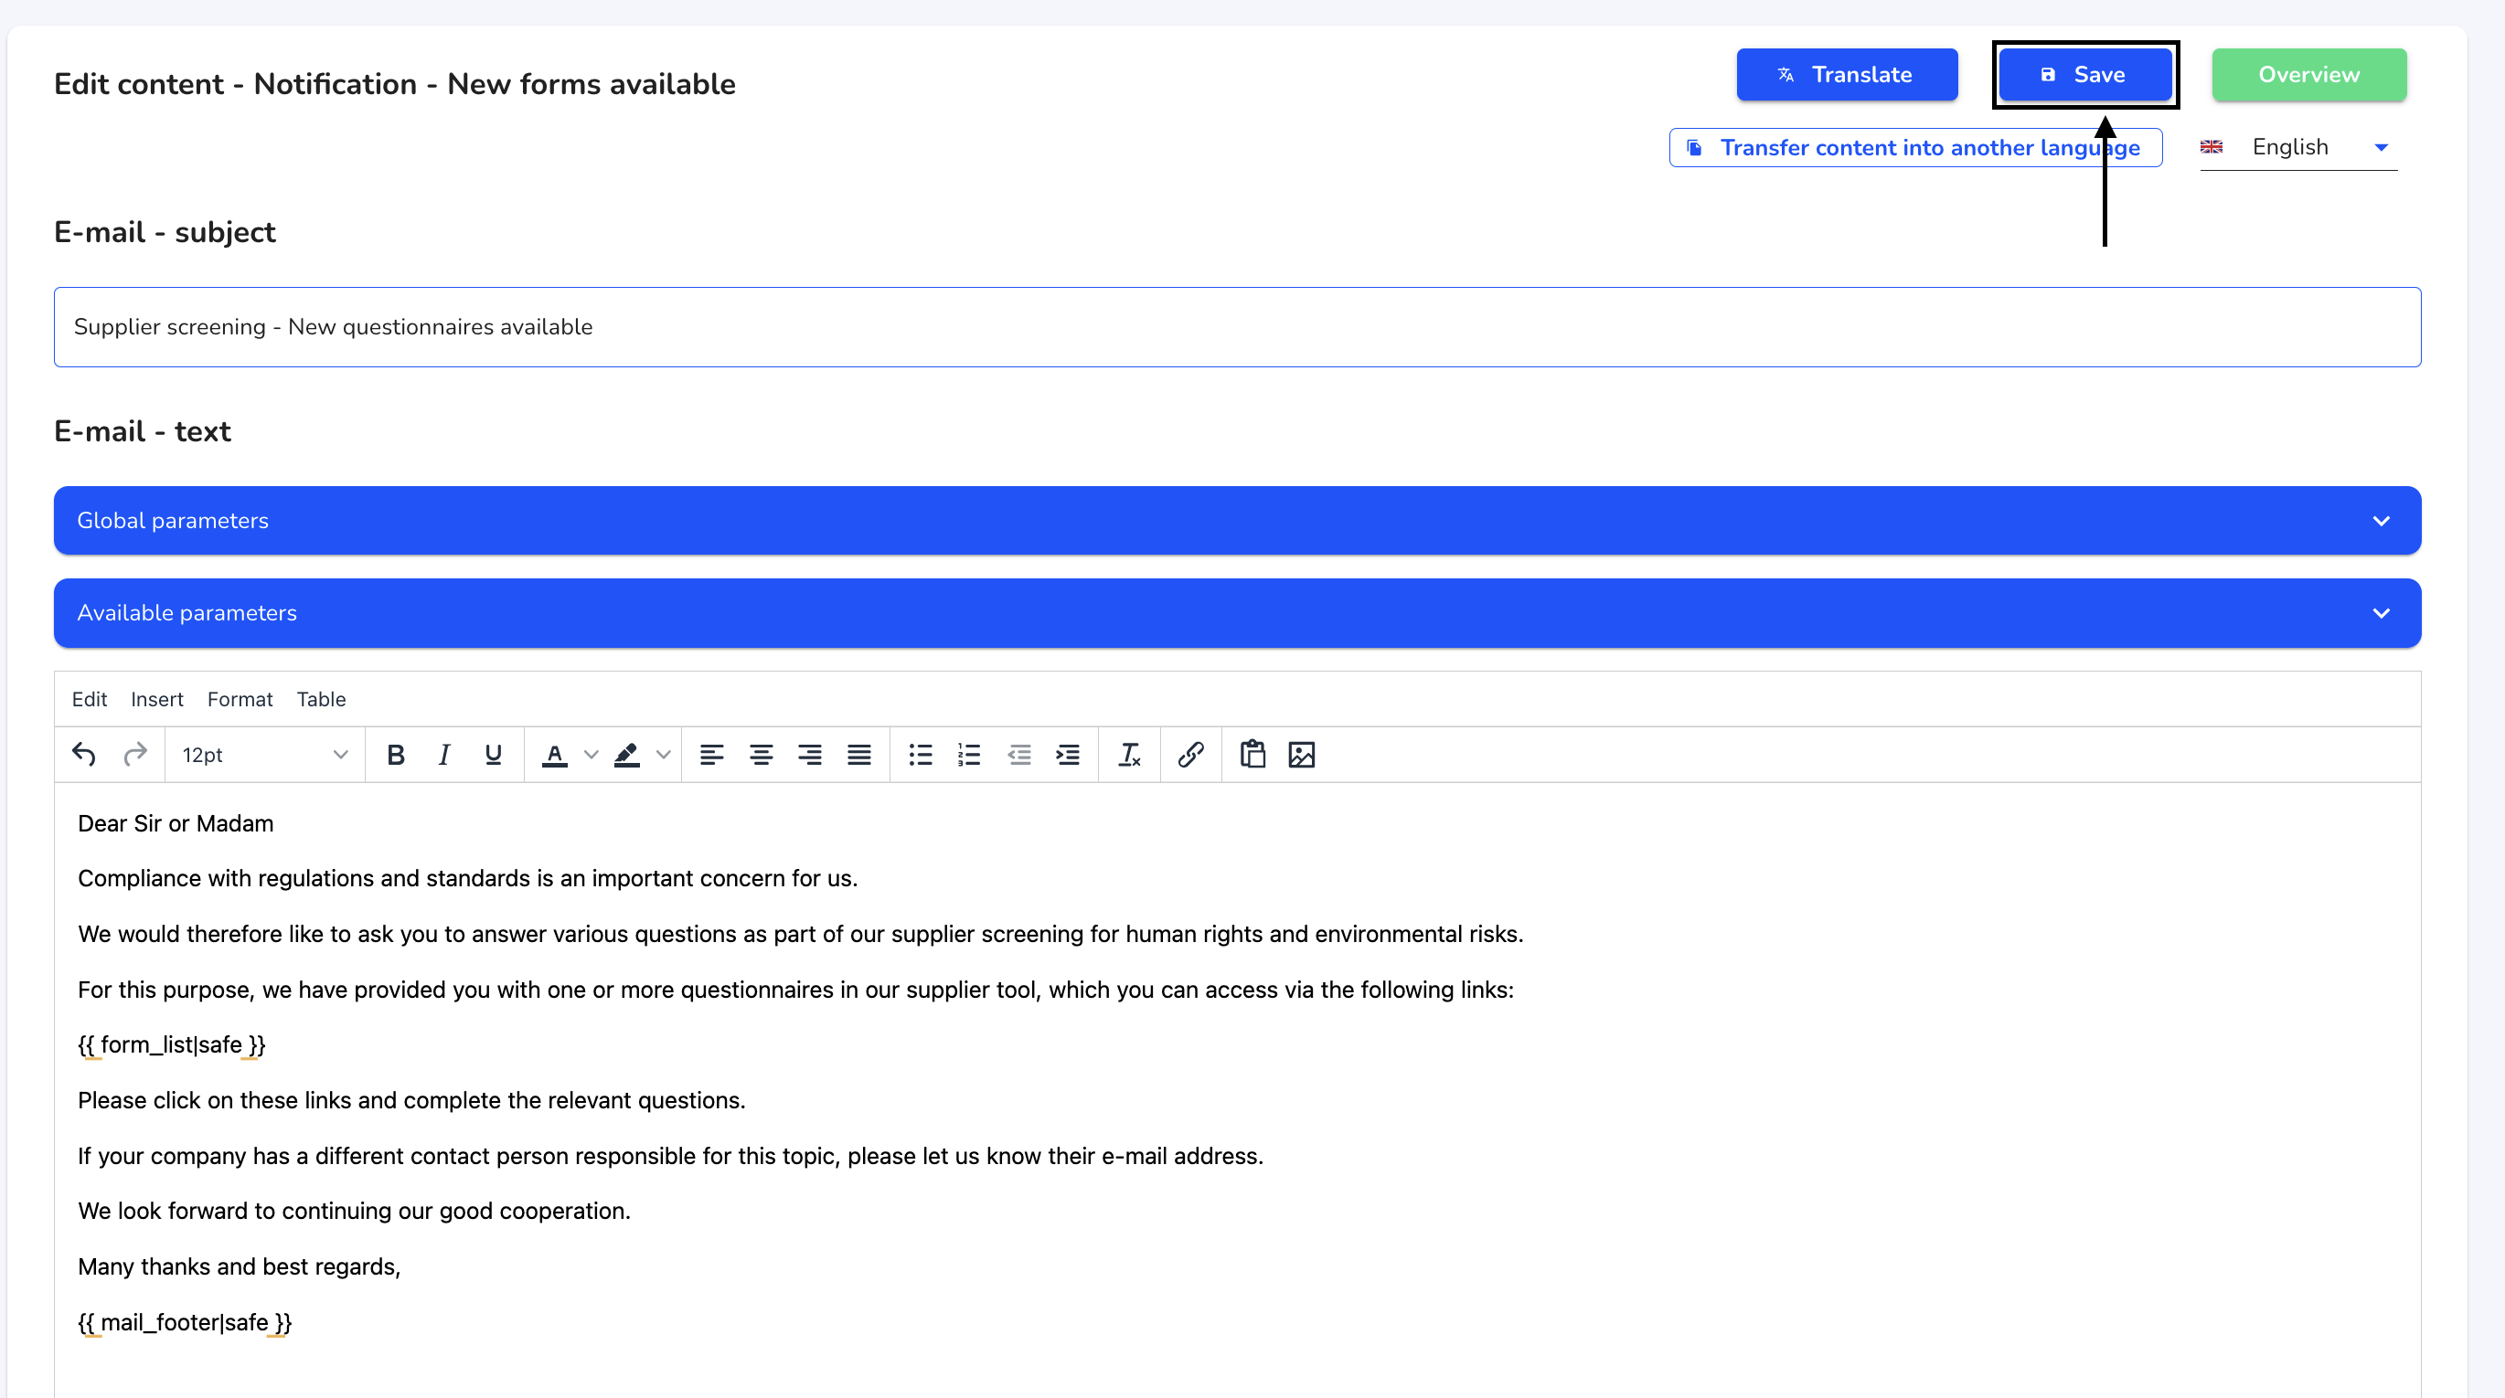Image resolution: width=2505 pixels, height=1398 pixels.
Task: Open the Insert menu
Action: (x=158, y=698)
